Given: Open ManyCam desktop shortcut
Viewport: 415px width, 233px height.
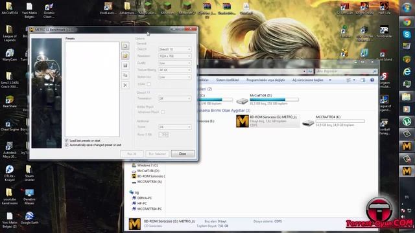Looking at the screenshot, I should coord(10,55).
